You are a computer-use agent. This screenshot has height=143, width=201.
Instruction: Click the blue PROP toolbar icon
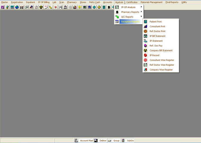click(12, 7)
